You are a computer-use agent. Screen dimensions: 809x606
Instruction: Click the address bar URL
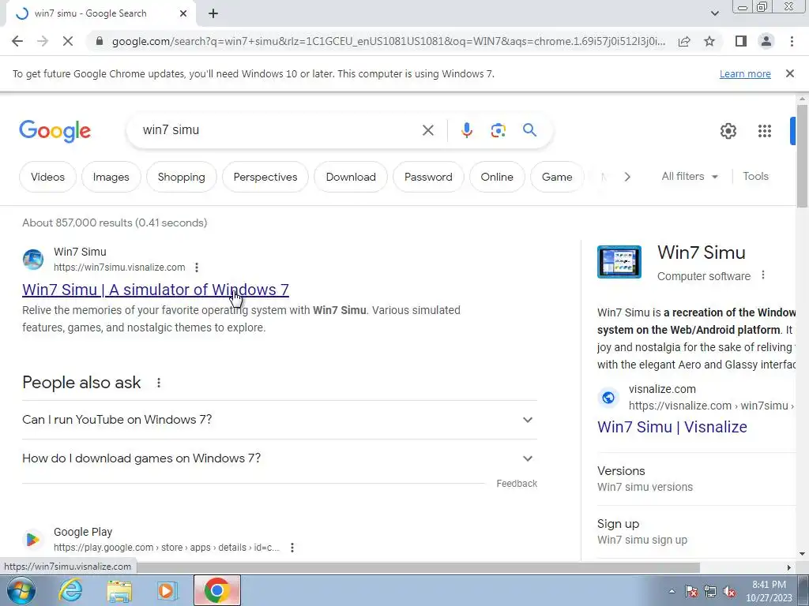point(388,41)
